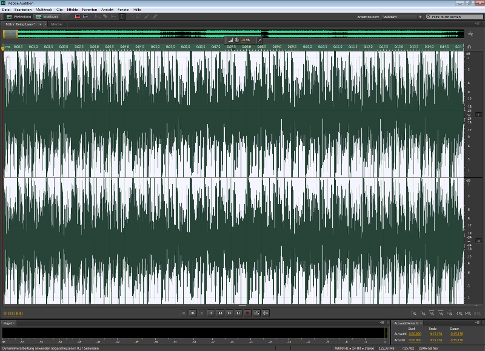Click the Zoom Out Full icon in zoom bar

450,313
